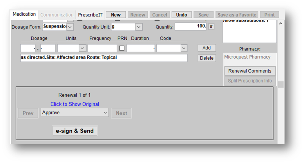Expand the Quantity Unit dropdown
Image resolution: width=304 pixels, height=163 pixels.
(x=139, y=27)
